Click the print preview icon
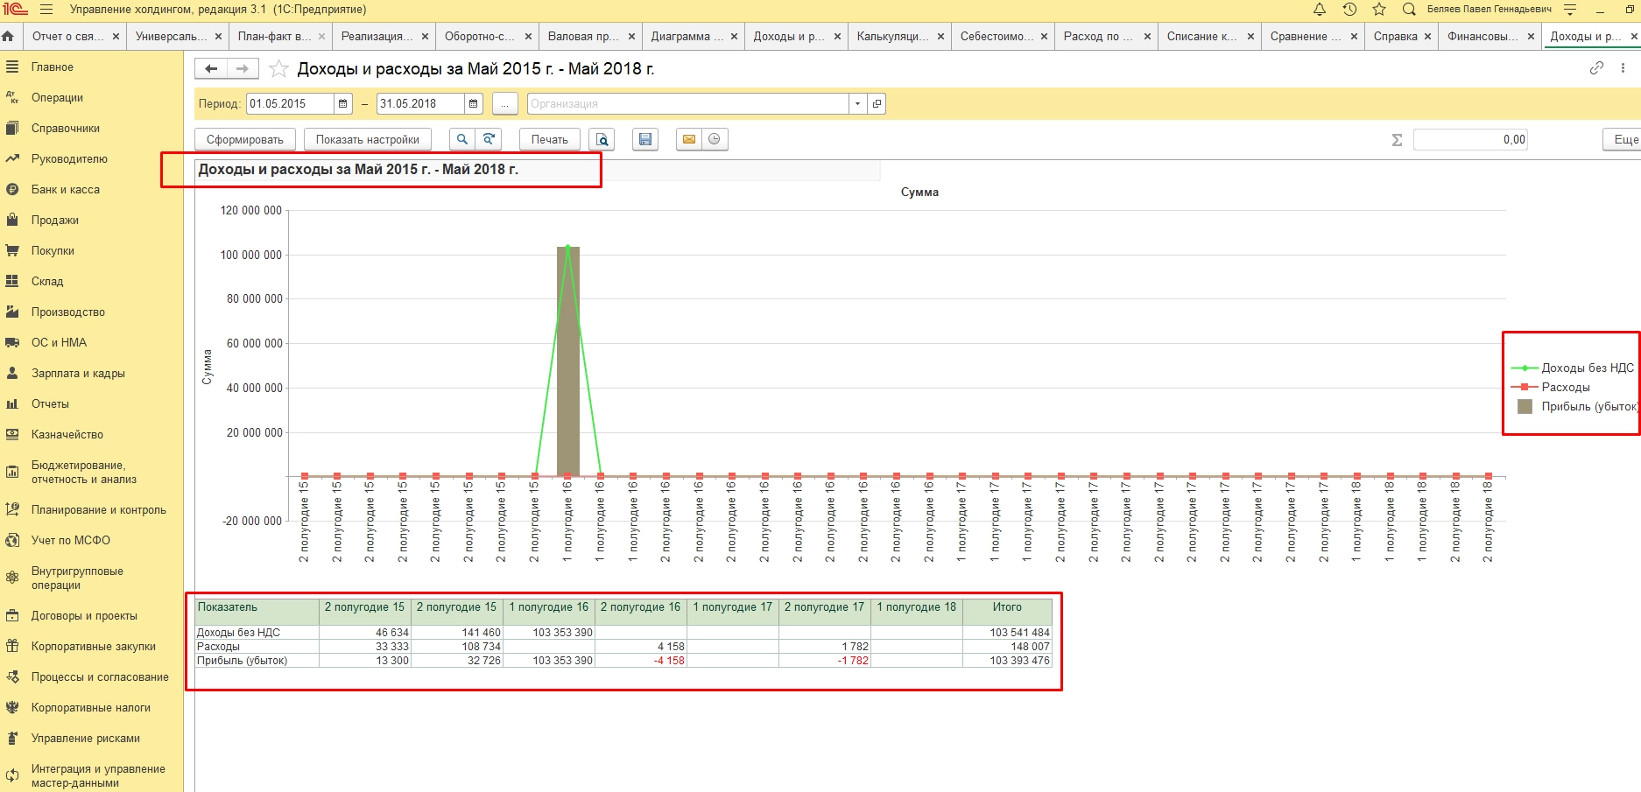Screen dimensions: 1641x792 pyautogui.click(x=602, y=139)
